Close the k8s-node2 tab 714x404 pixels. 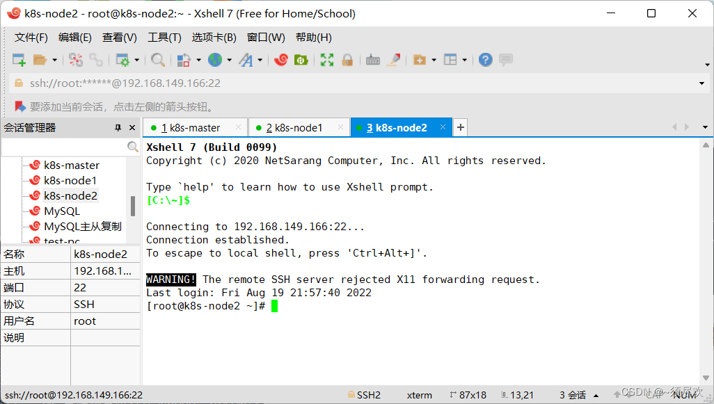click(443, 127)
